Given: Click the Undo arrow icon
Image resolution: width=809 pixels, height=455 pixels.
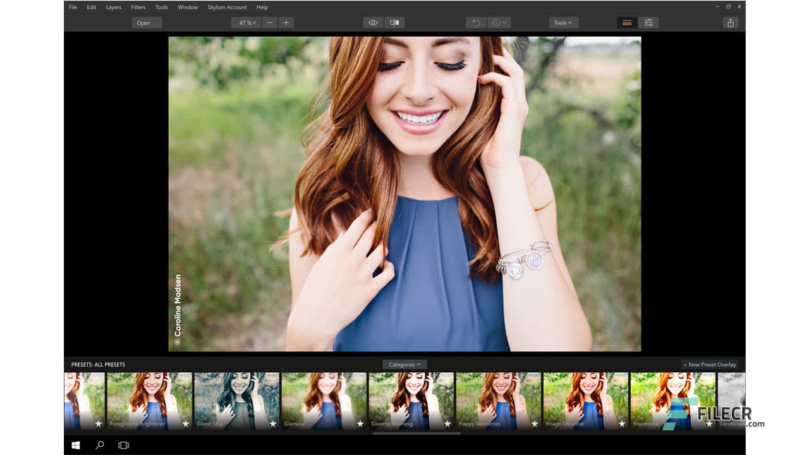Looking at the screenshot, I should pos(475,22).
